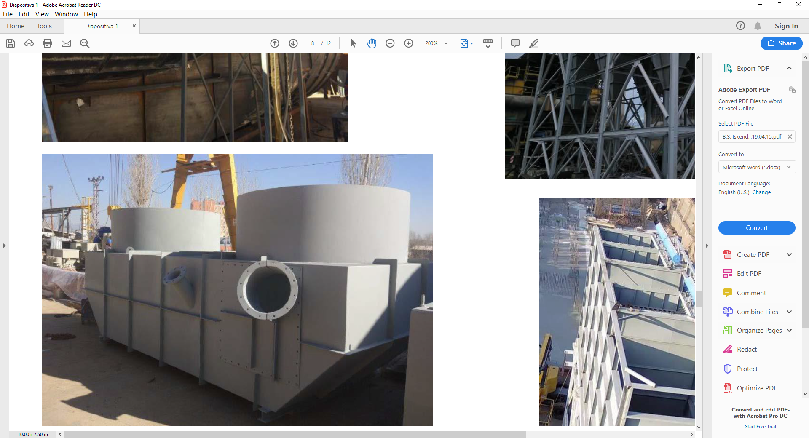Print the document using the printer icon

click(x=47, y=43)
